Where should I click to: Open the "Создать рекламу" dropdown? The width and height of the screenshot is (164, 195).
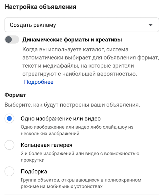pos(82,25)
